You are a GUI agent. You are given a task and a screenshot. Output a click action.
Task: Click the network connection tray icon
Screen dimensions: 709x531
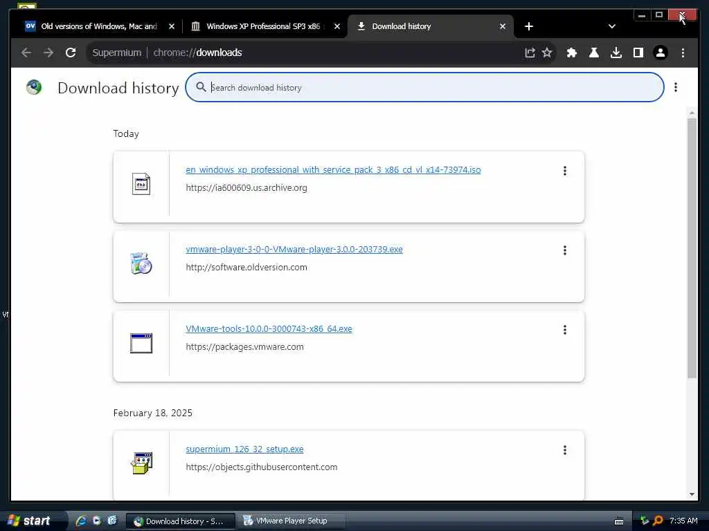645,521
